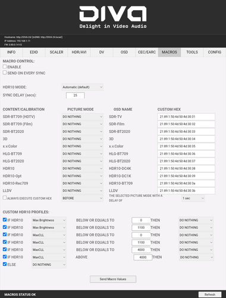Viewport: 226px width, 298px height.
Task: Open the INFO tab
Action: [x=11, y=52]
